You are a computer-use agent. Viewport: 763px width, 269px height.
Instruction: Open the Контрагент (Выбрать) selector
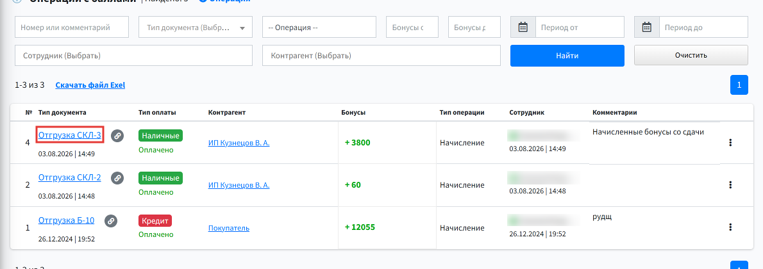[382, 56]
